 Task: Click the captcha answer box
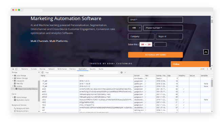(161, 45)
